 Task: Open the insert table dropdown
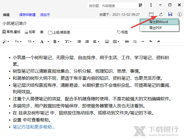tap(116, 42)
